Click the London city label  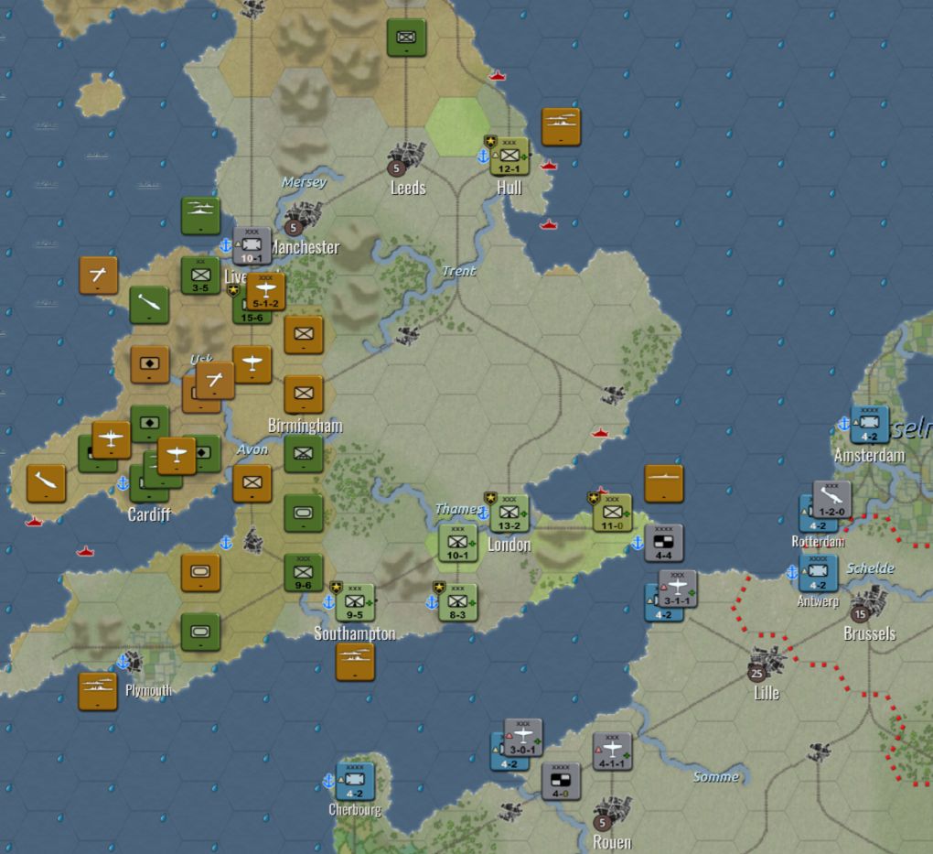point(509,545)
